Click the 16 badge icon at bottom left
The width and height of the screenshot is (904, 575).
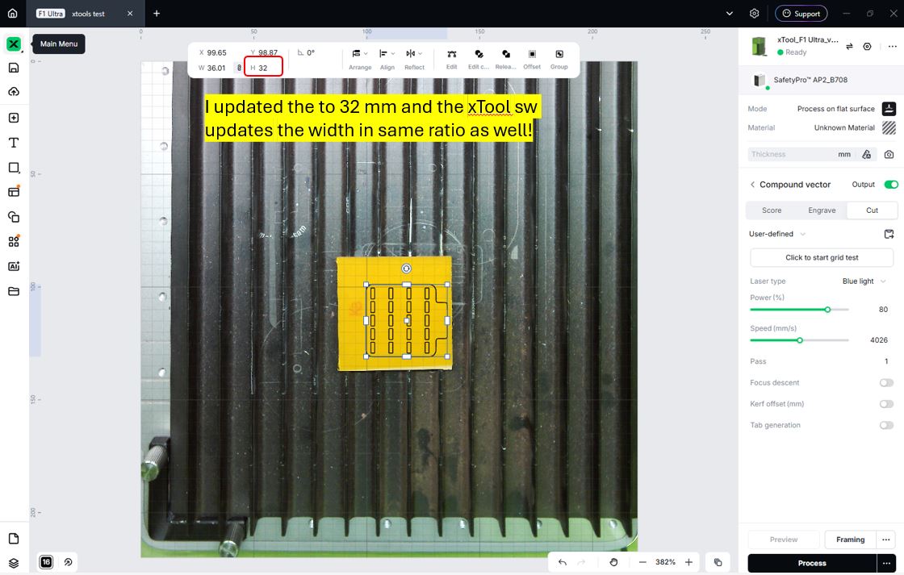(x=46, y=562)
